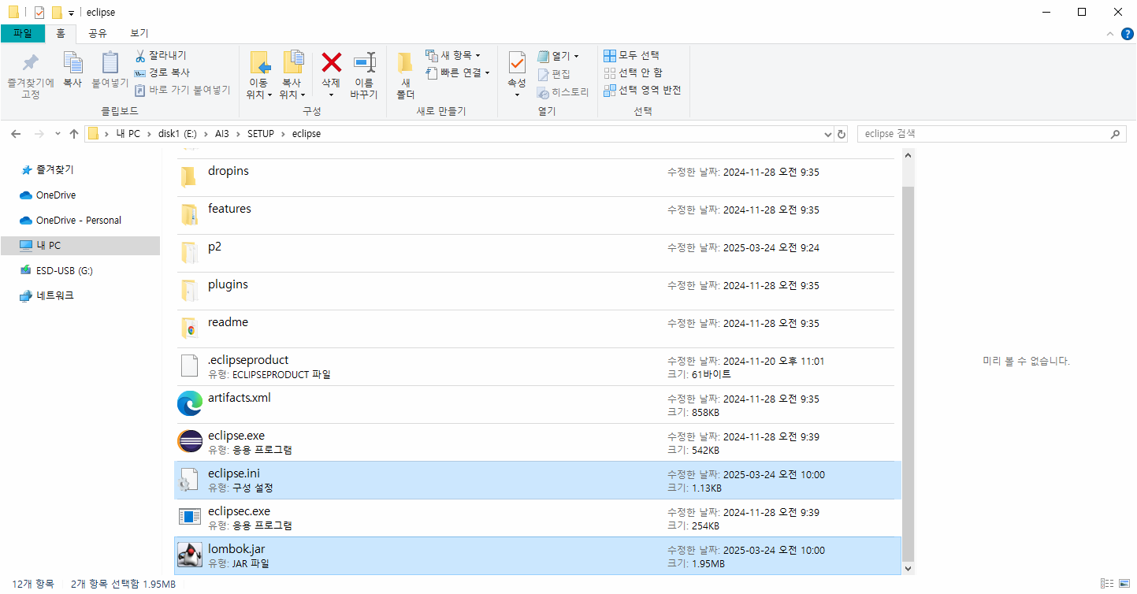This screenshot has height=594, width=1137.
Task: Open 이동 위치 (Move to) icon
Action: pos(259,62)
